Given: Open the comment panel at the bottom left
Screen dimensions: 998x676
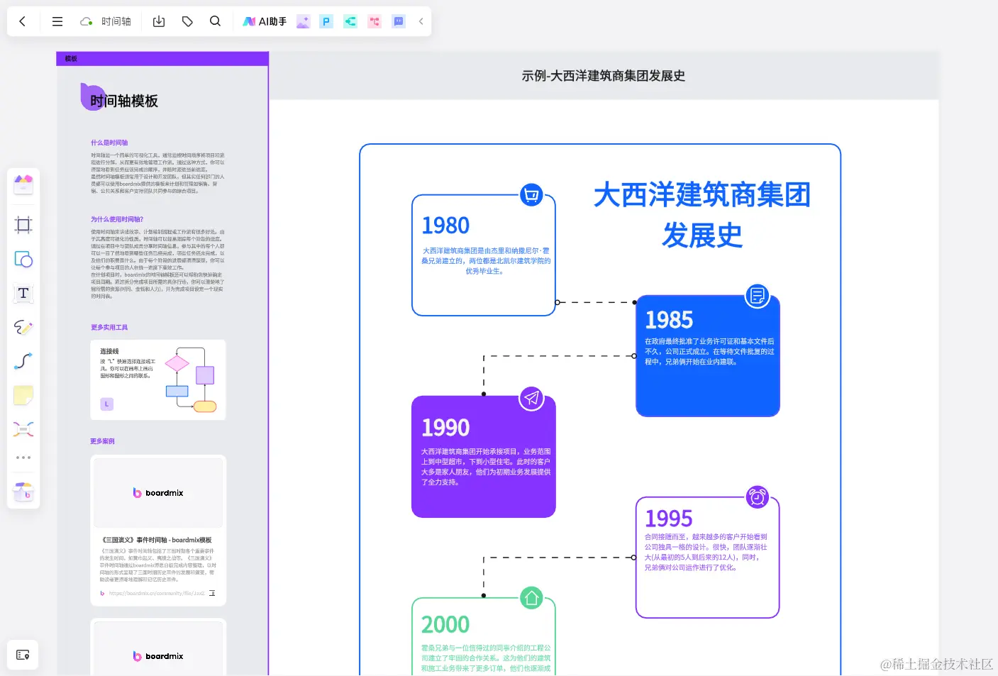Looking at the screenshot, I should pos(22,655).
